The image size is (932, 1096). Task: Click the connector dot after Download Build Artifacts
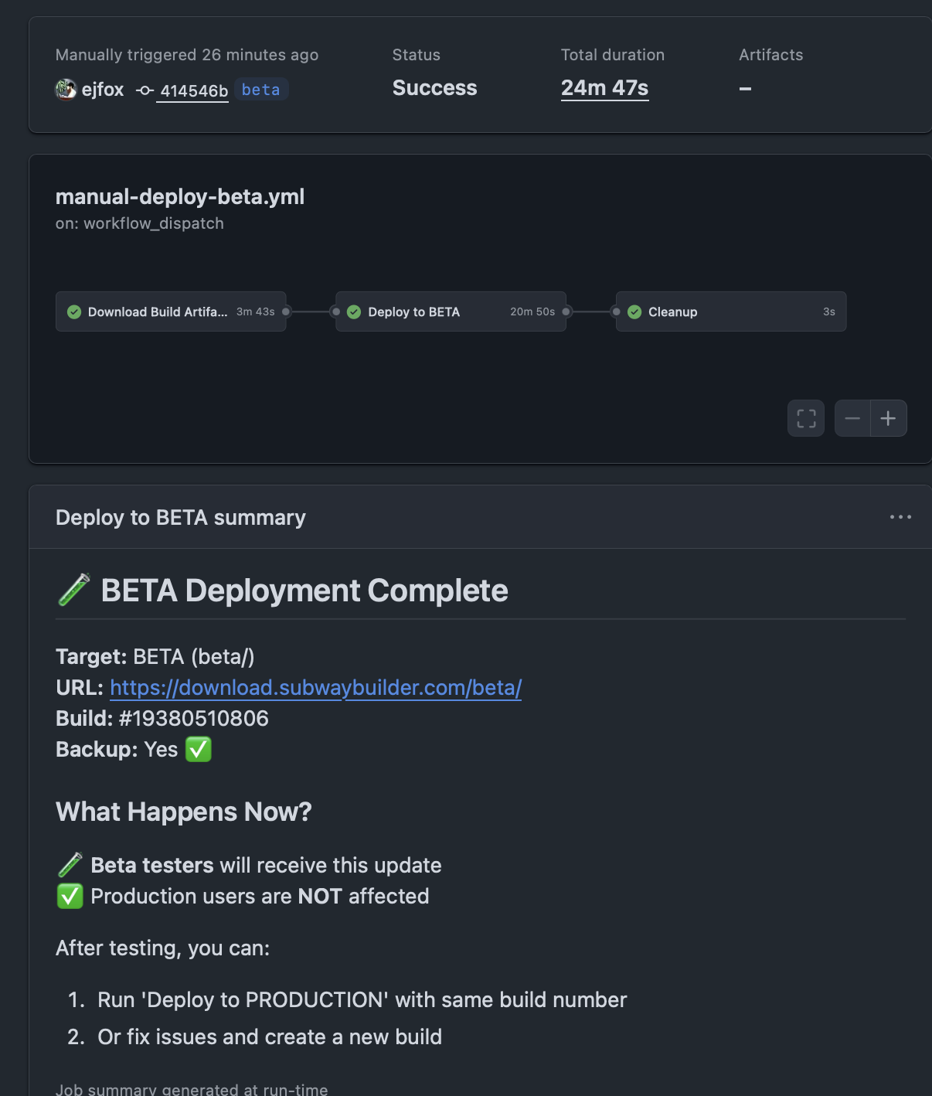(x=284, y=311)
